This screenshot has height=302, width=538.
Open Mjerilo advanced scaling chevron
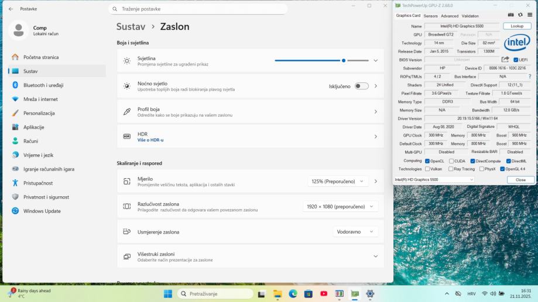pyautogui.click(x=376, y=182)
